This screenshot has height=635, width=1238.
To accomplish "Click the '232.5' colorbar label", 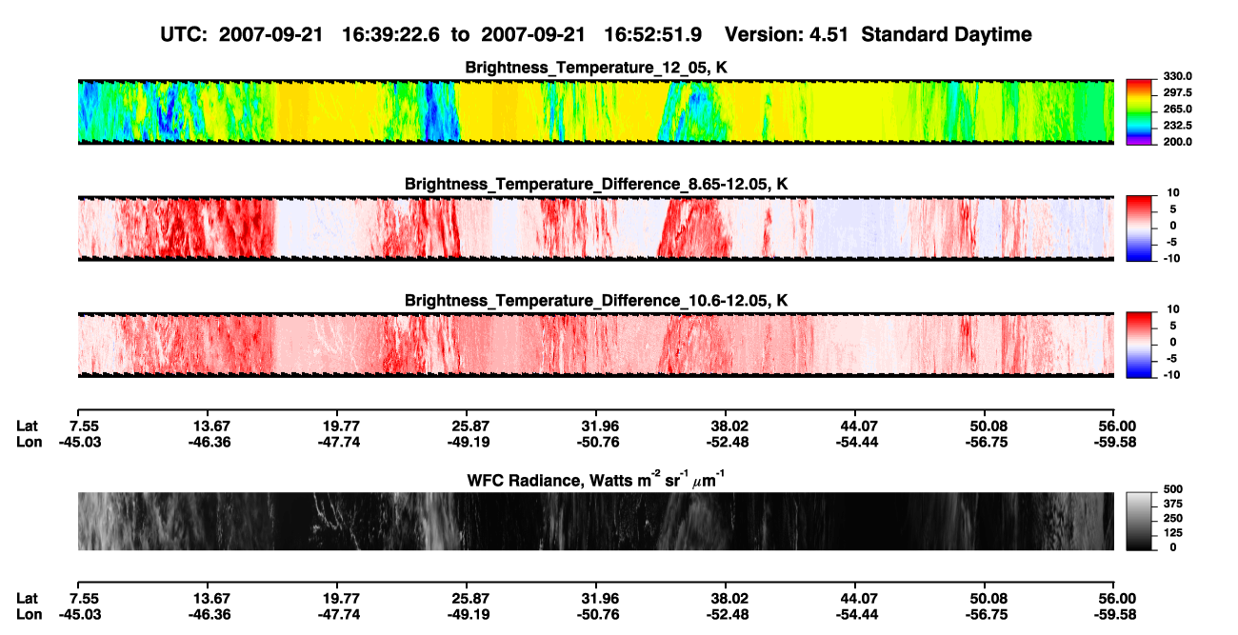I will [x=1178, y=125].
